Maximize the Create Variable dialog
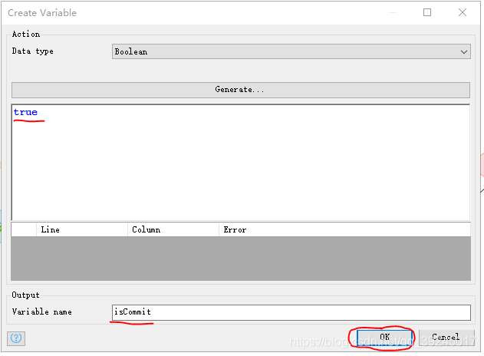This screenshot has width=484, height=356. 427,12
